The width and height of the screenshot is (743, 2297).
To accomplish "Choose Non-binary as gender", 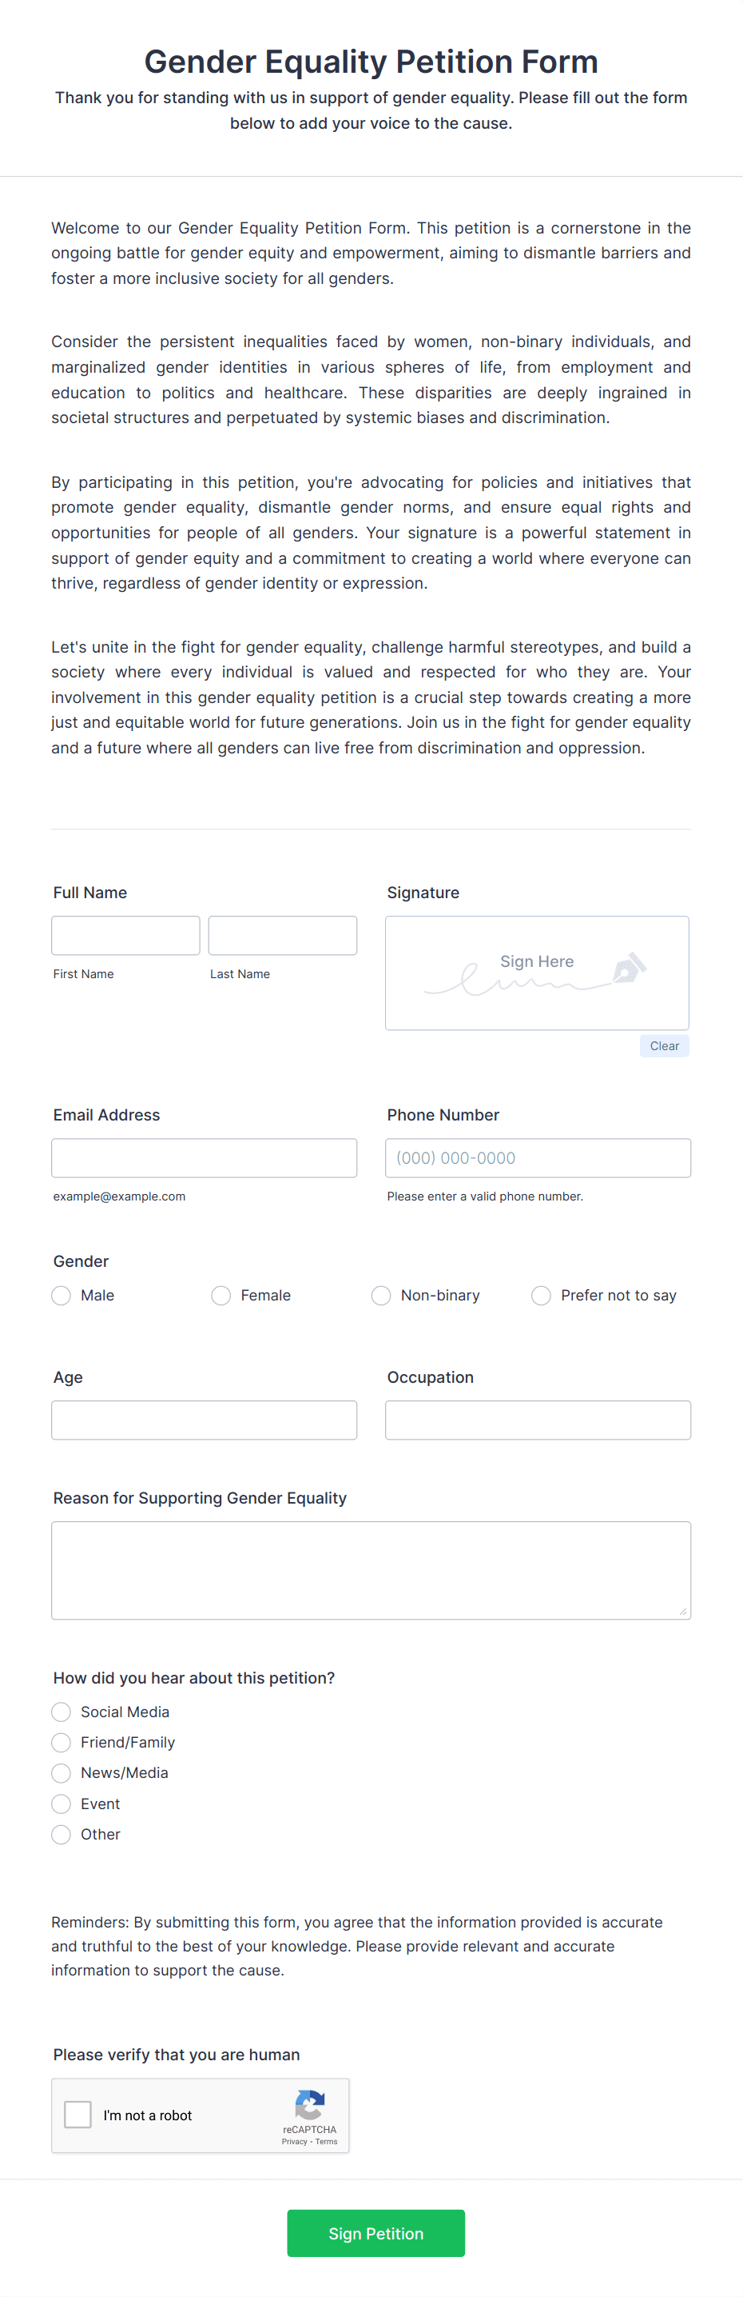I will coord(381,1295).
